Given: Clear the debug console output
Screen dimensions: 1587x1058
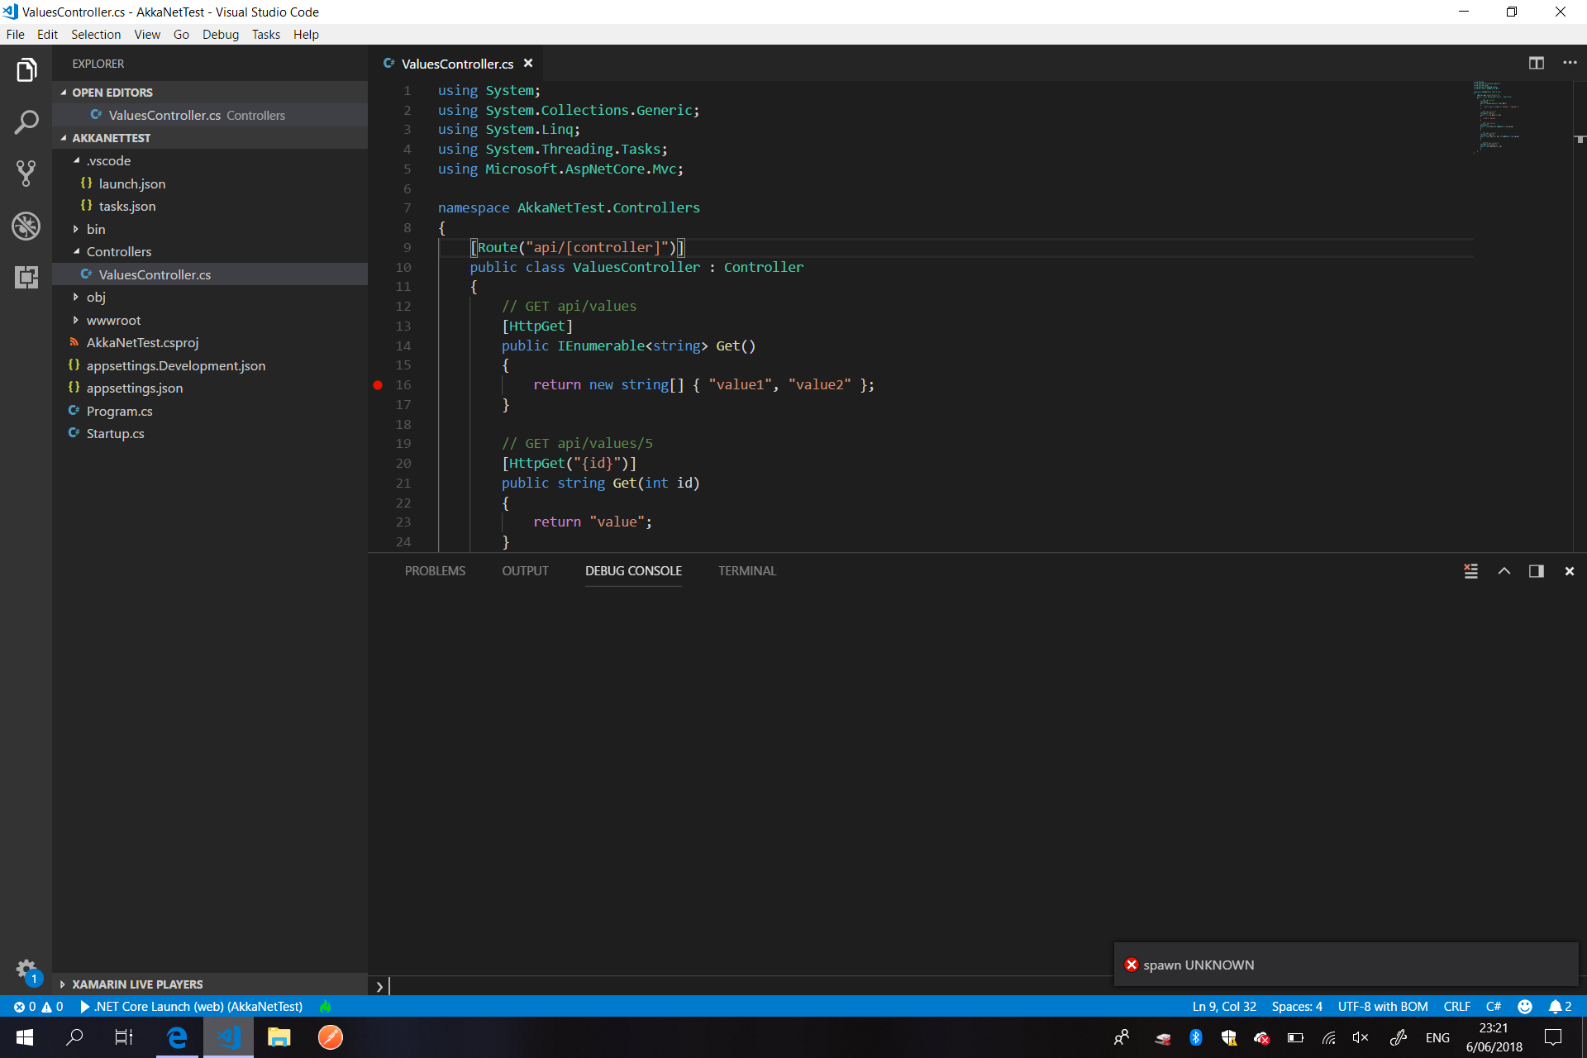Looking at the screenshot, I should tap(1470, 571).
